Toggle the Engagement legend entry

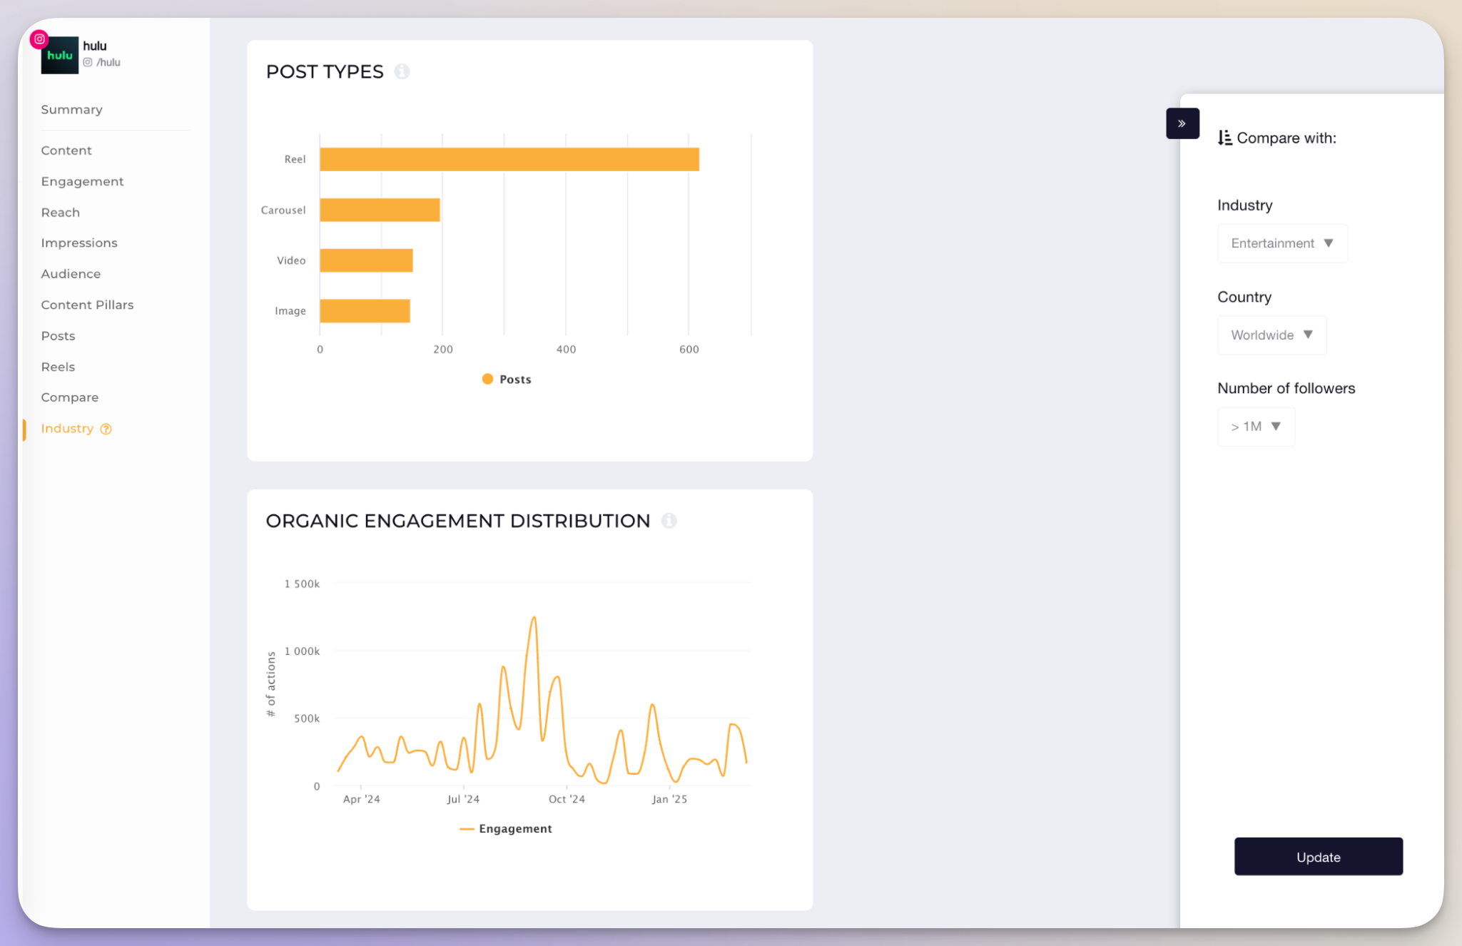click(x=506, y=829)
